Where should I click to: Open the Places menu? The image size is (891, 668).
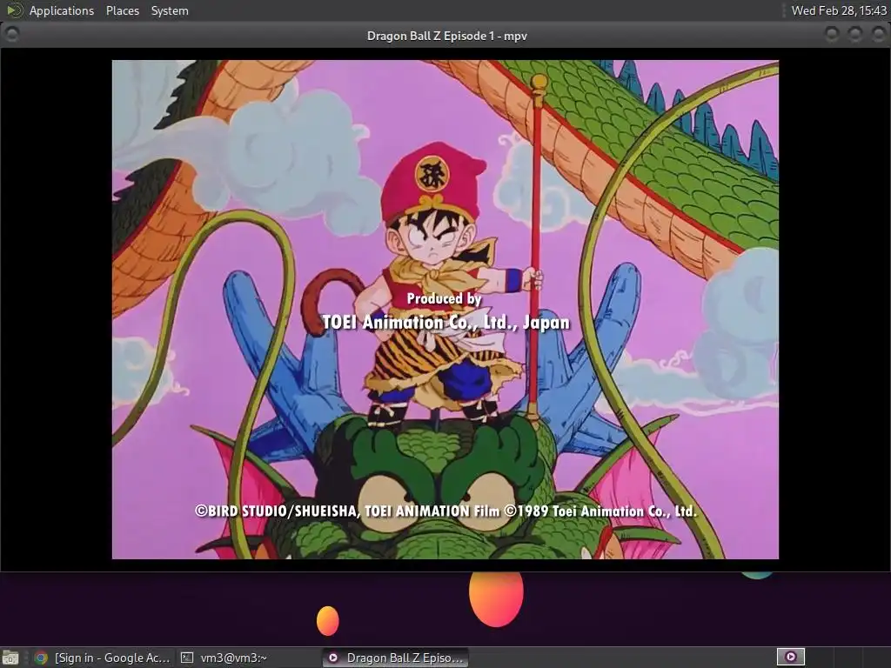[x=122, y=10]
